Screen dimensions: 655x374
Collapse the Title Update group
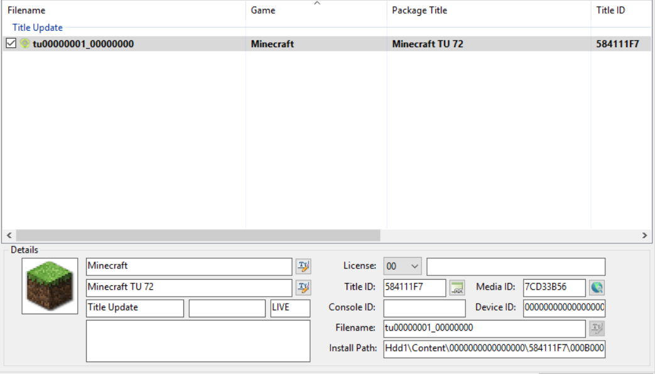click(38, 28)
